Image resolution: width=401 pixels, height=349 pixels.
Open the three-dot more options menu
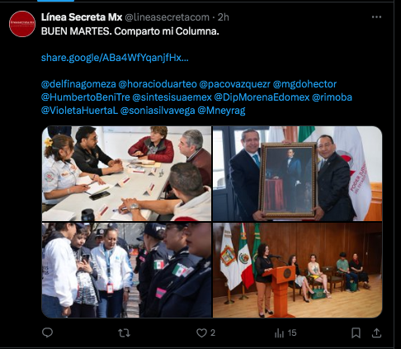[376, 17]
